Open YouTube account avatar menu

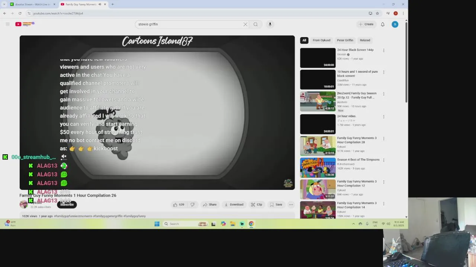tap(395, 24)
